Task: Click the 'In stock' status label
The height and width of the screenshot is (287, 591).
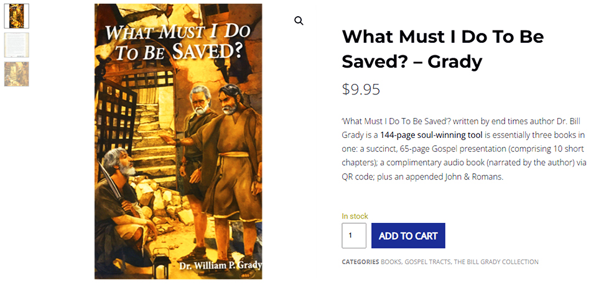Action: (355, 216)
